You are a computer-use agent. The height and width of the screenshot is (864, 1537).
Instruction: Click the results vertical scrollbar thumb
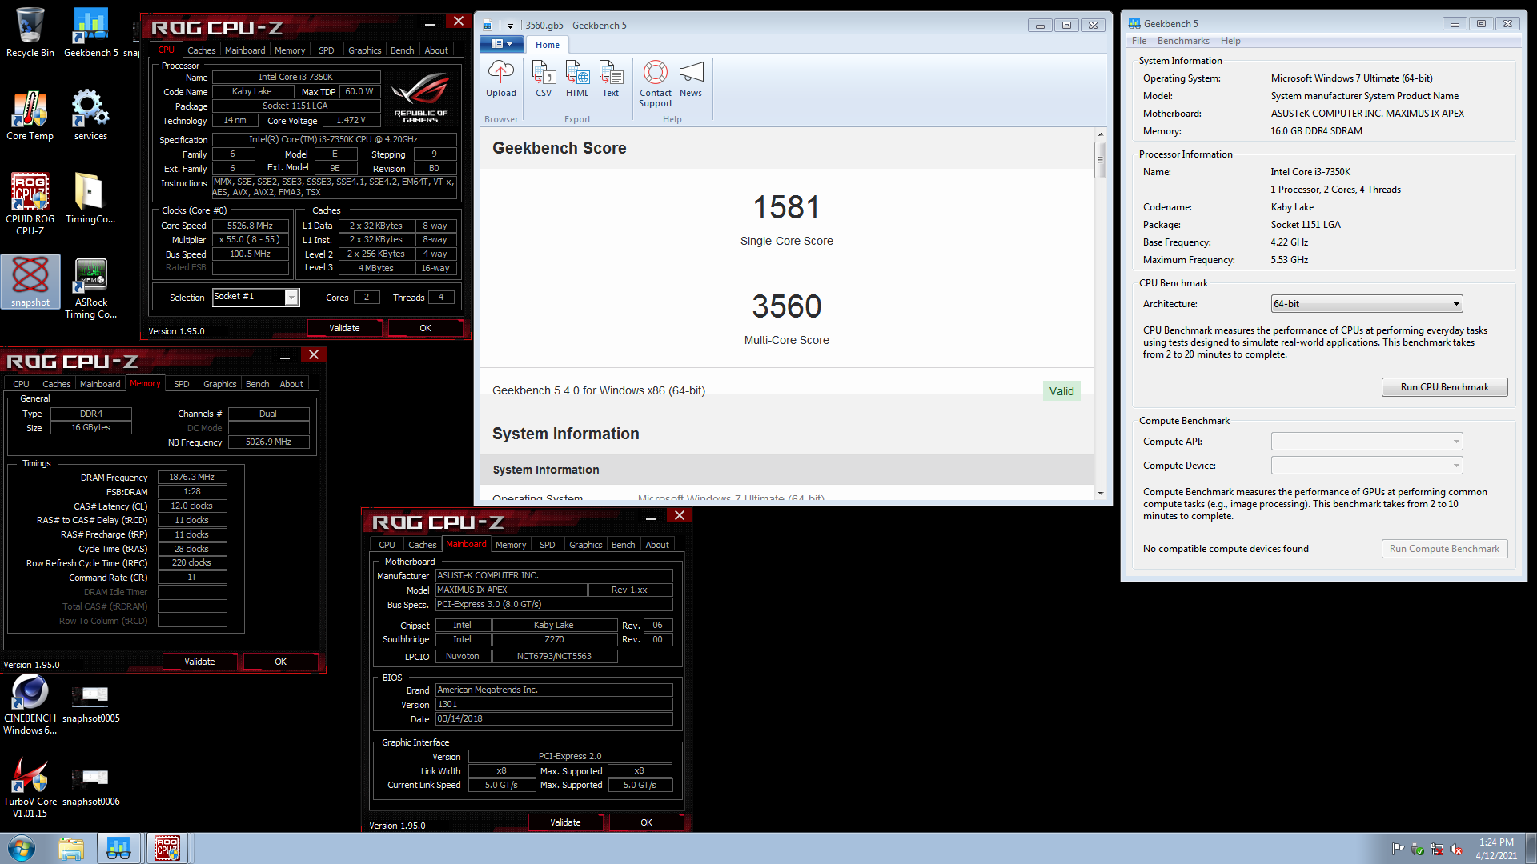pos(1101,159)
